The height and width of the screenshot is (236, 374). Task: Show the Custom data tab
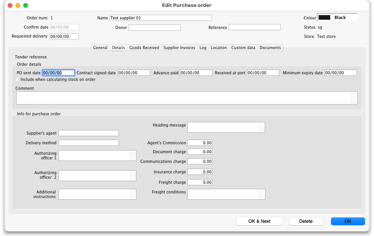click(243, 48)
